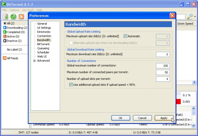Click the download status D: 0.0 kB/s
Viewport: 198px width, 136px height.
[83, 133]
